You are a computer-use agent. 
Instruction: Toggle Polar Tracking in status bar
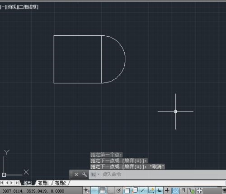click(x=119, y=190)
